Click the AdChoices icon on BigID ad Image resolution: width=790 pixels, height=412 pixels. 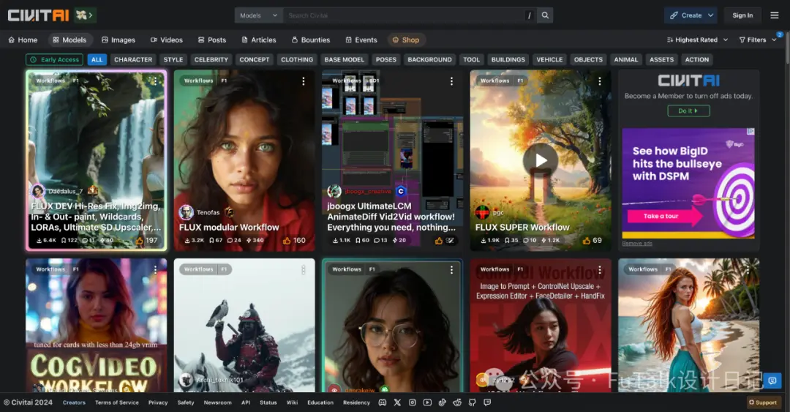pos(750,131)
